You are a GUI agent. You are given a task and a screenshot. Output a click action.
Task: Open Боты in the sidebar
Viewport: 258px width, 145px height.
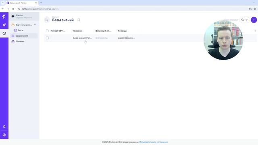point(21,30)
